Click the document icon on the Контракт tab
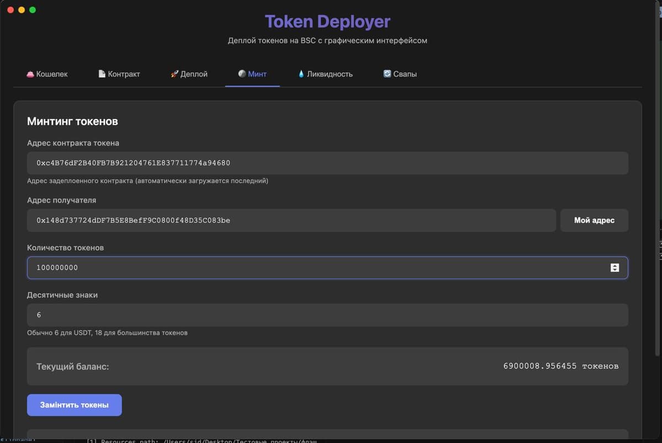Viewport: 662px width, 443px height. 101,73
